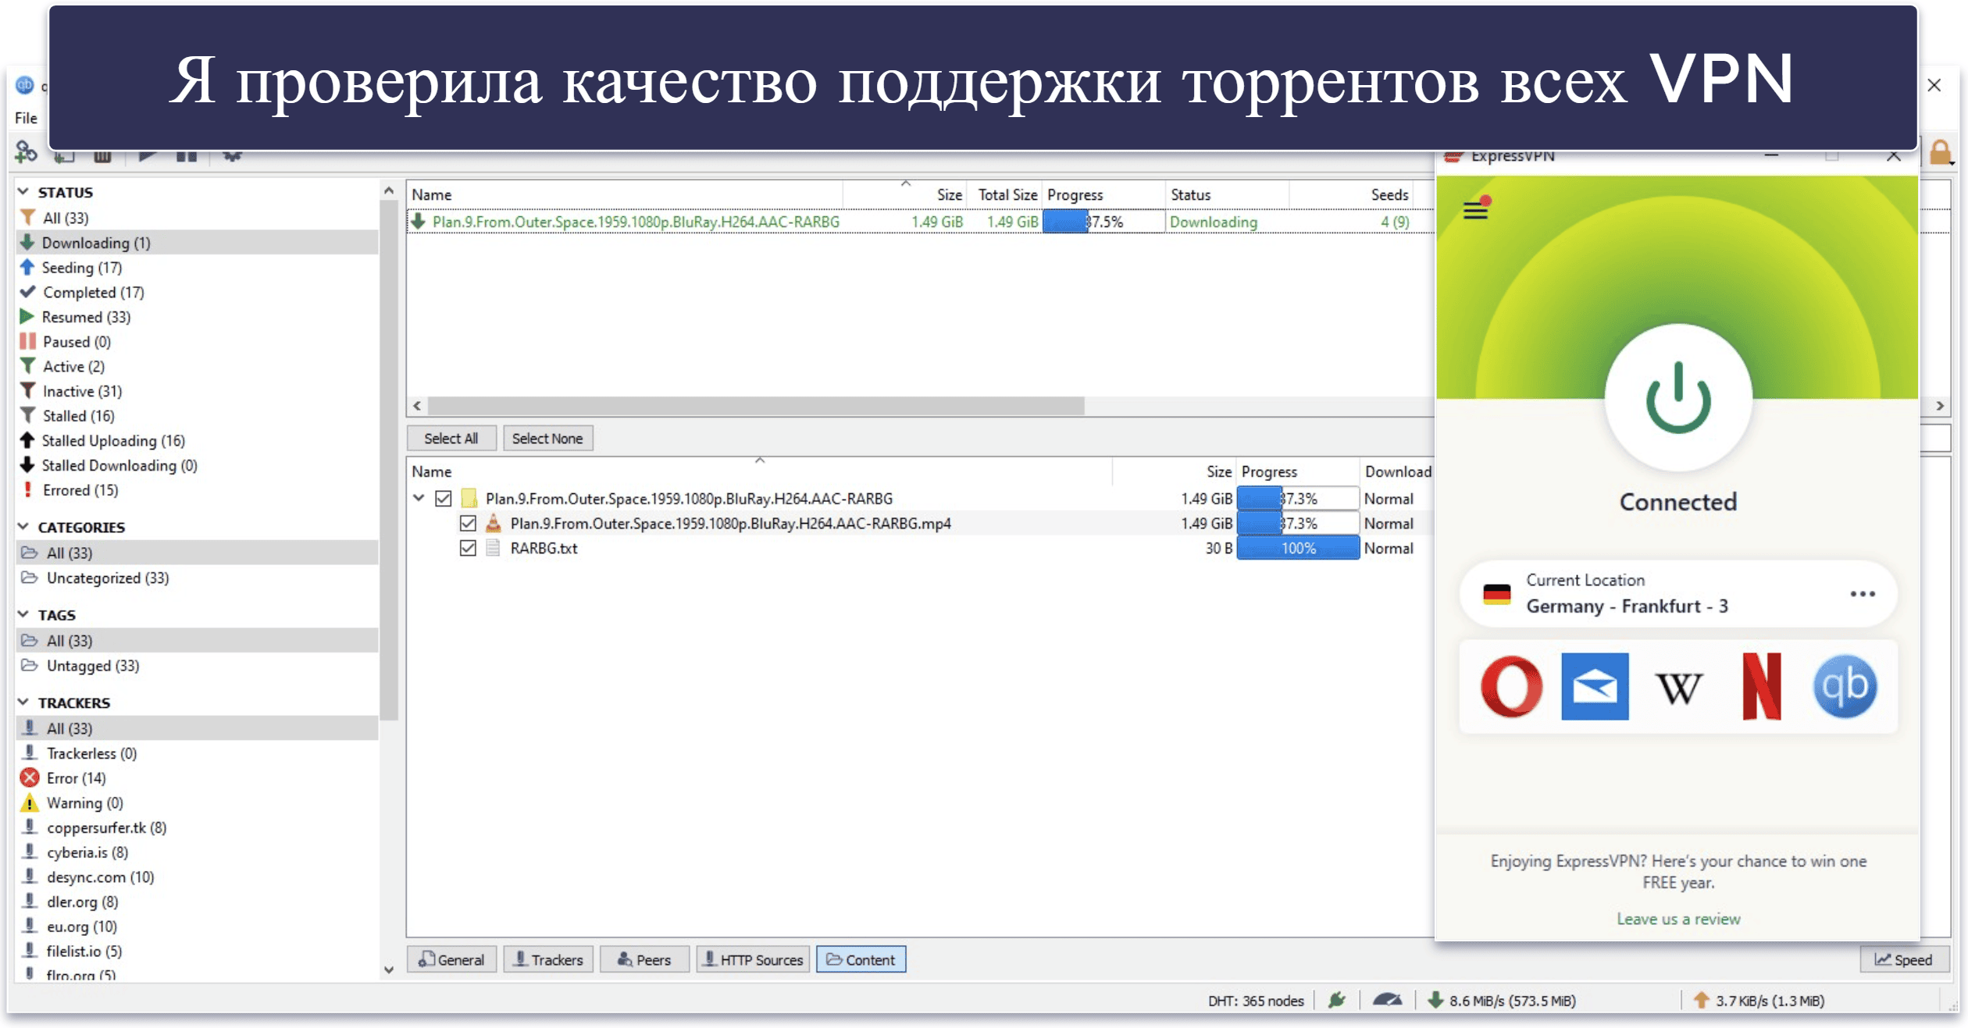
Task: Select the Content tab
Action: tap(861, 959)
